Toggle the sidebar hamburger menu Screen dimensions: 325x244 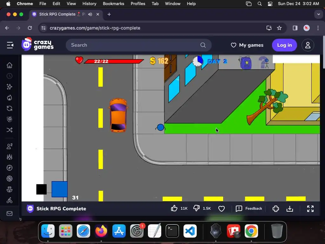10,45
